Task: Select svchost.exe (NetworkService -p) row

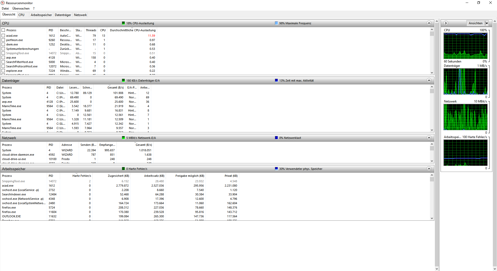Action: (x=120, y=199)
